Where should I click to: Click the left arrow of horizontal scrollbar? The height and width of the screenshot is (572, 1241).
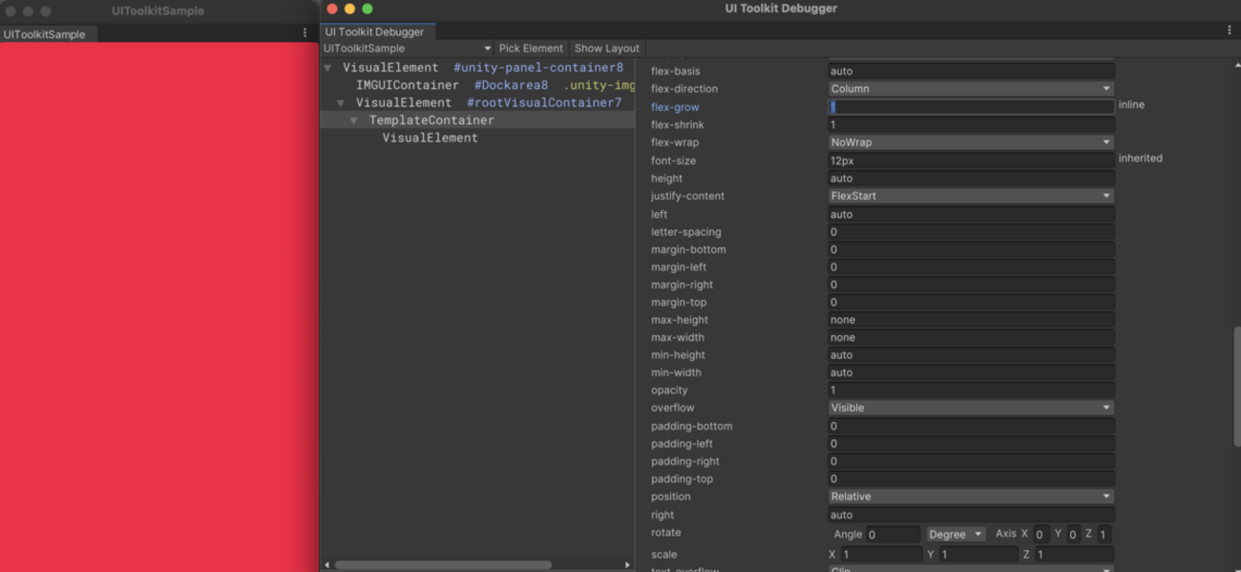pos(326,564)
